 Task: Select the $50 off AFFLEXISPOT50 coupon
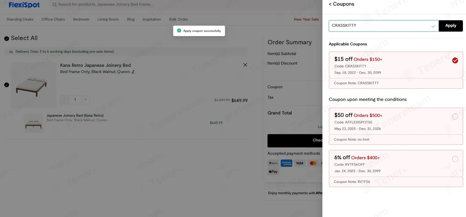click(455, 117)
